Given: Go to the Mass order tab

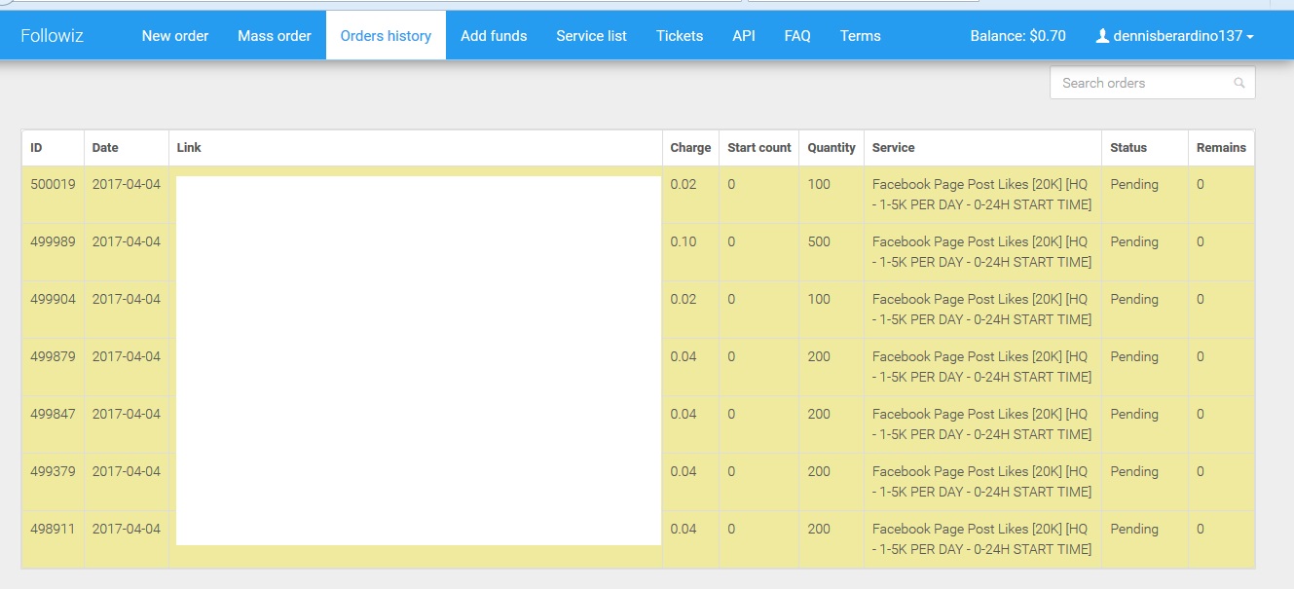Looking at the screenshot, I should 275,36.
